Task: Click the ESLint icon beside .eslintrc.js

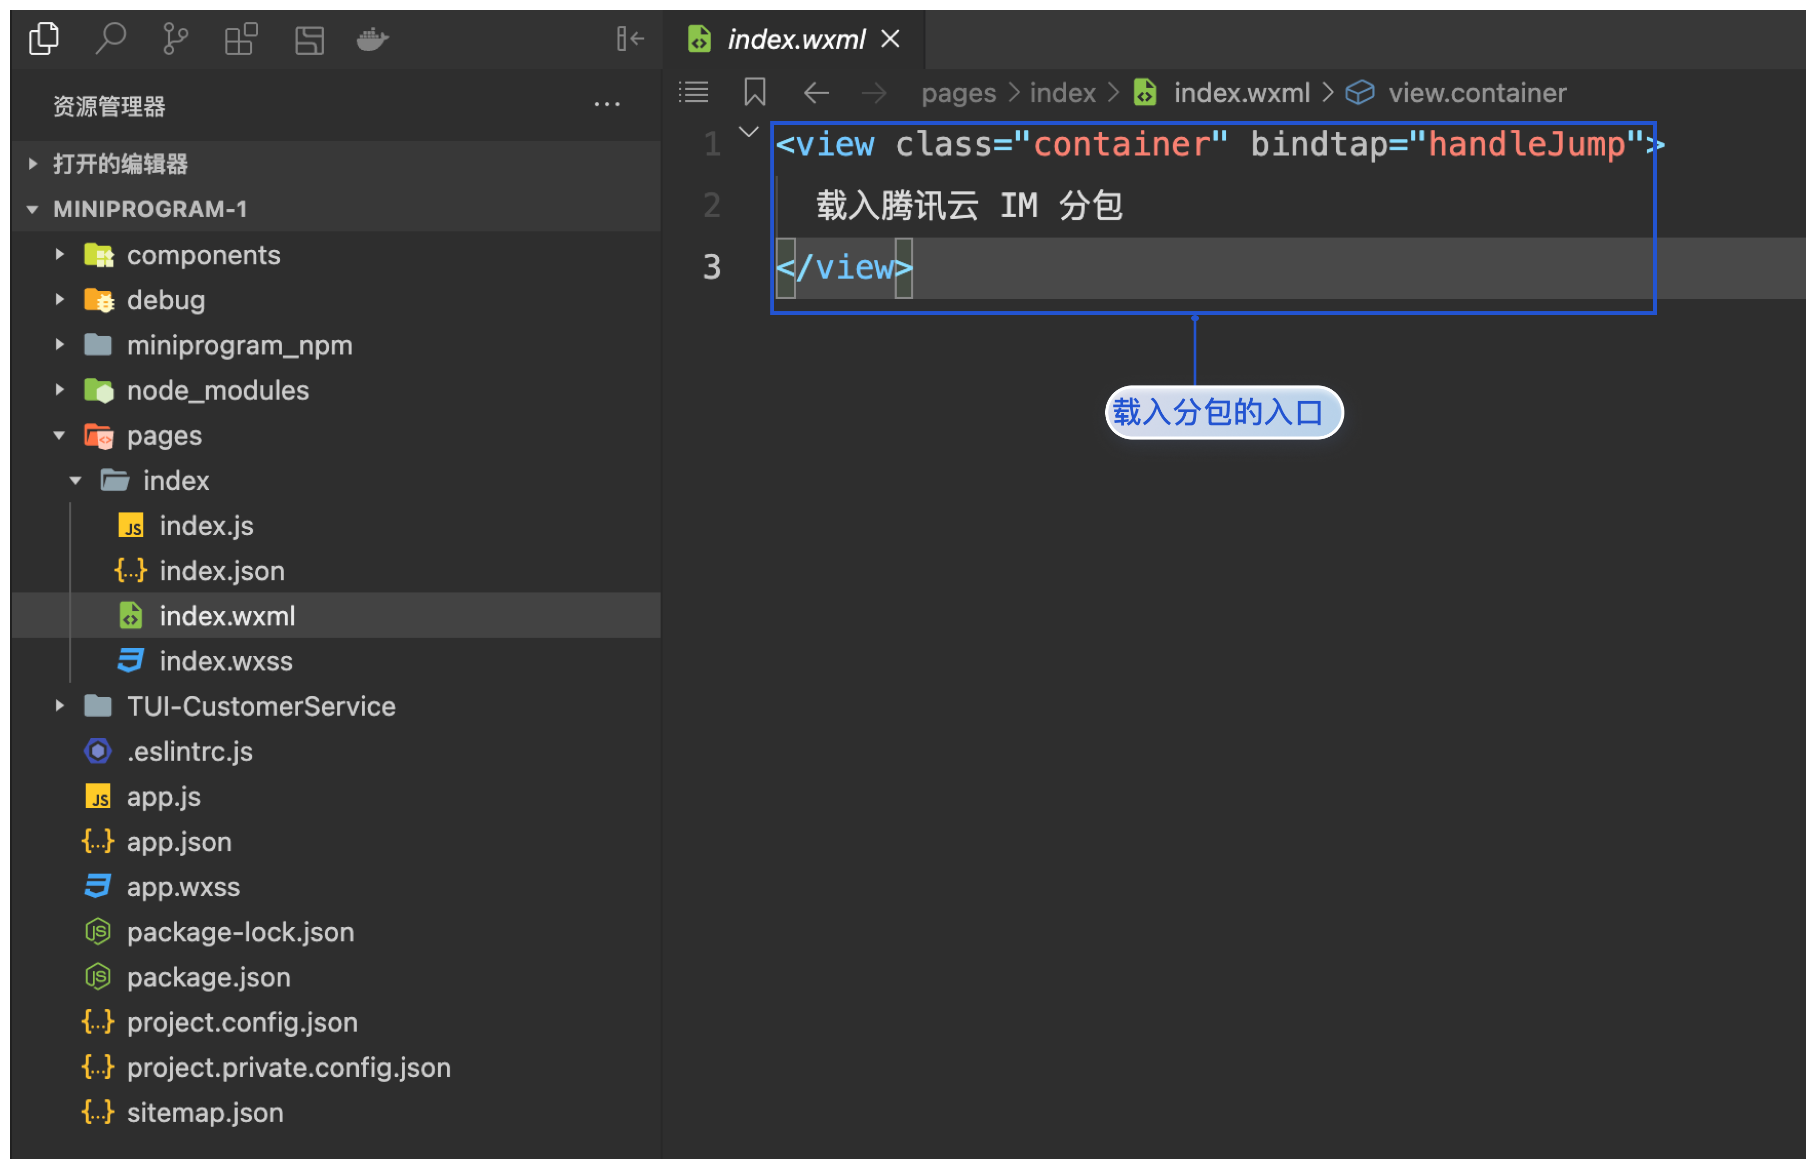Action: (98, 751)
